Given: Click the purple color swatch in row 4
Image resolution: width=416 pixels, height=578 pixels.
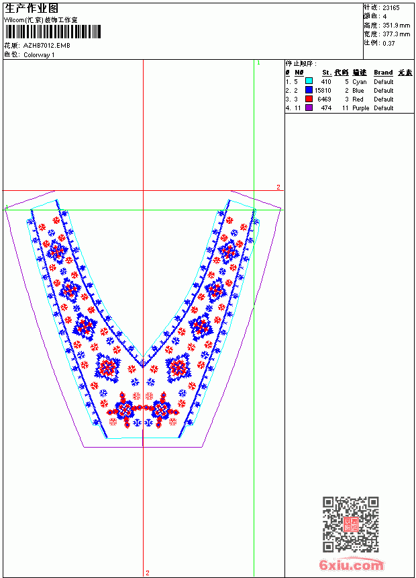Looking at the screenshot, I should click(309, 108).
